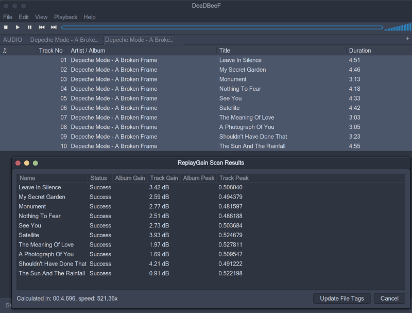Click the Name column header in results

point(53,178)
